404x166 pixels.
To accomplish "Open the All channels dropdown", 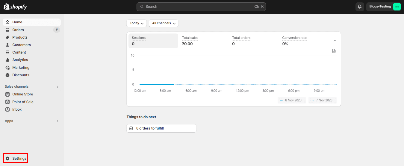I will (x=164, y=23).
